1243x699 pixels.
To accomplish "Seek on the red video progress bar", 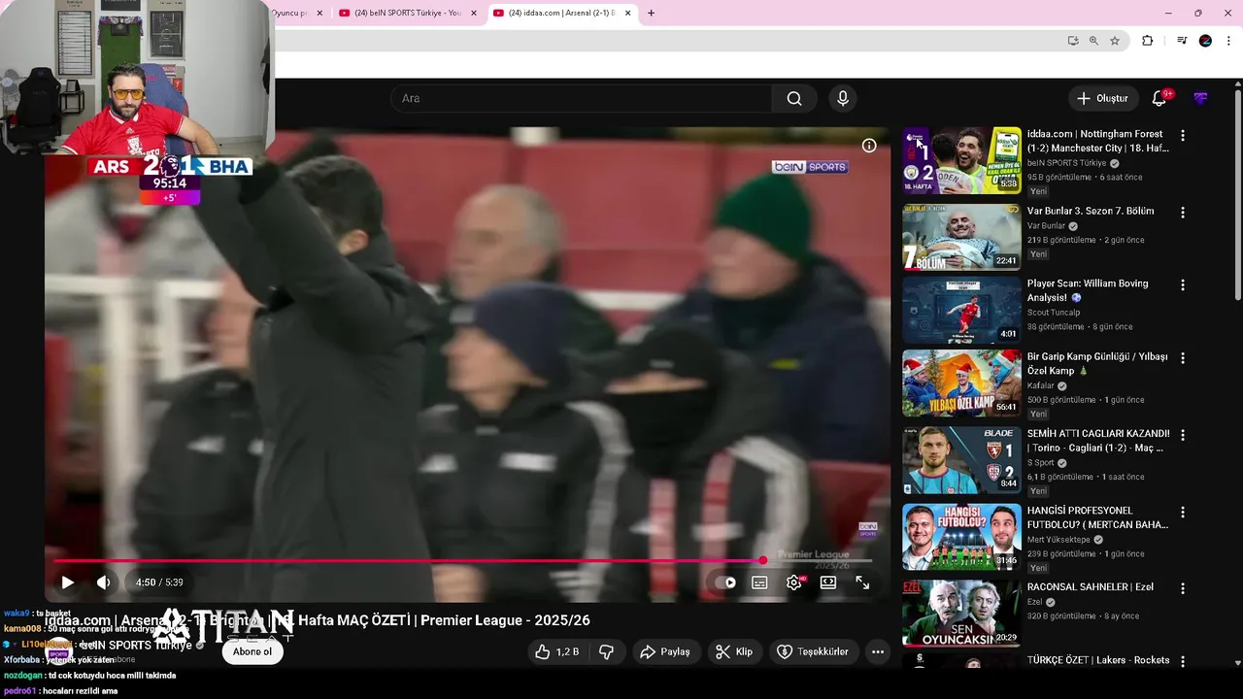I will (x=462, y=560).
